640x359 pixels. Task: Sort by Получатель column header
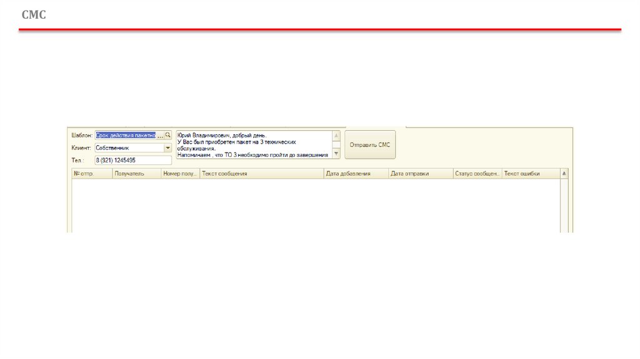pos(137,174)
